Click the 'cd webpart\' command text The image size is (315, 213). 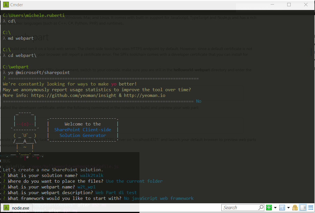[22, 55]
